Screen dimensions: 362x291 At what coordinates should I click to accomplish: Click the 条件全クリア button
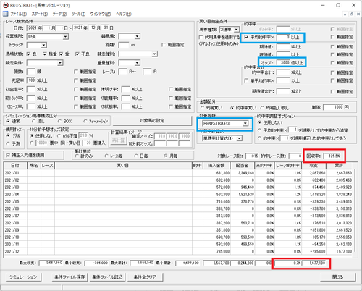[145, 277]
